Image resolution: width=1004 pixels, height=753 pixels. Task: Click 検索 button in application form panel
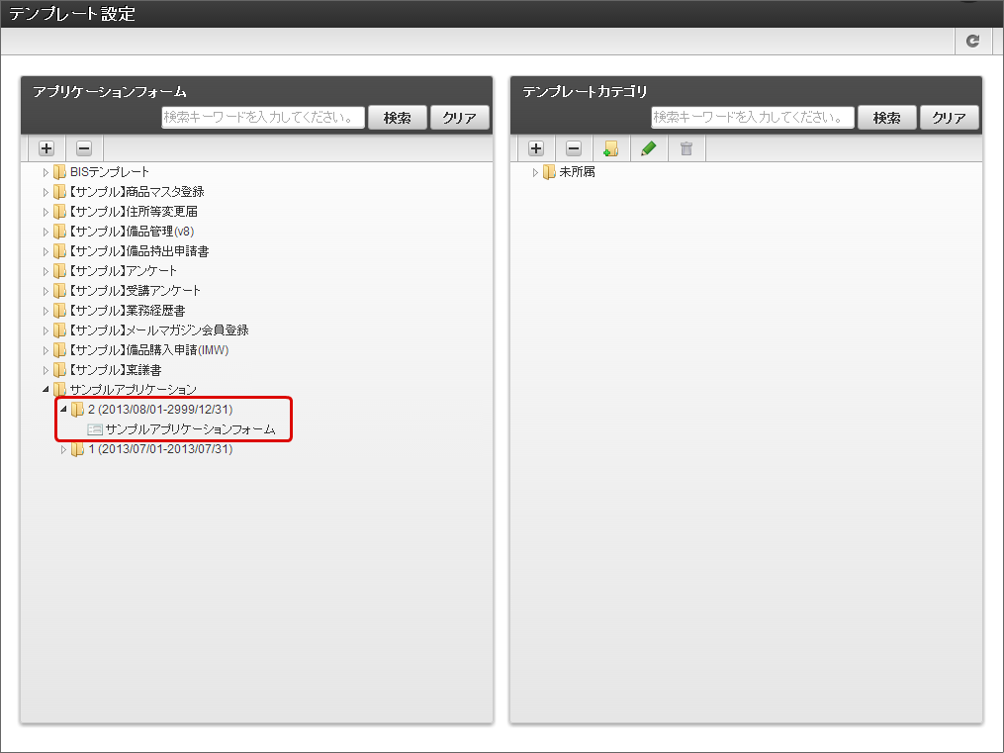(397, 118)
